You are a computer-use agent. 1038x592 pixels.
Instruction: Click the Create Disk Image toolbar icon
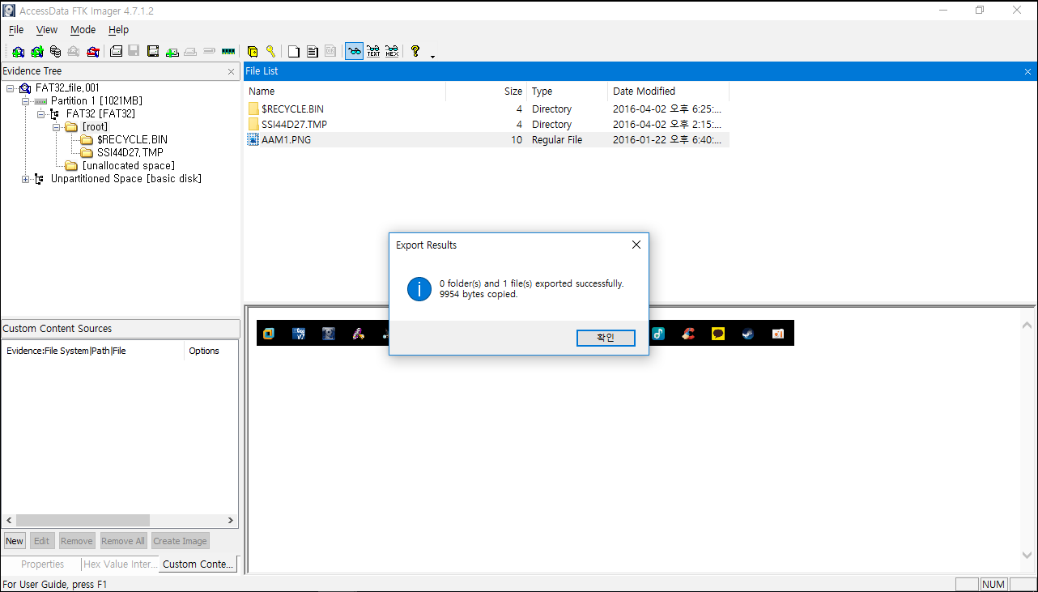pyautogui.click(x=116, y=52)
